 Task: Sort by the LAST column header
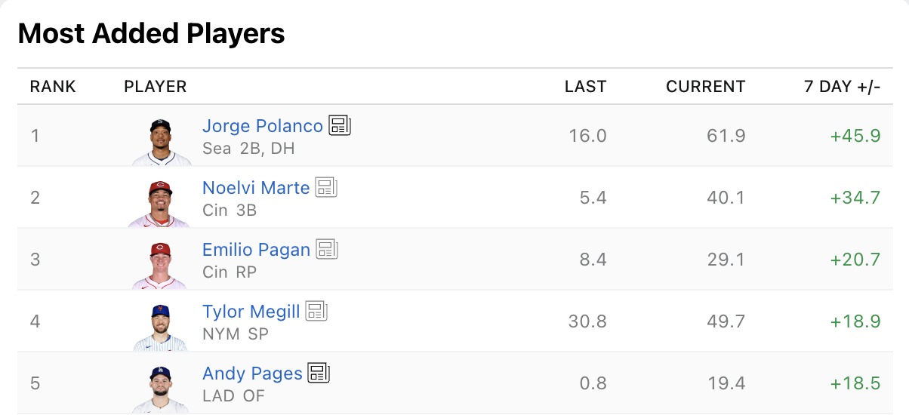point(586,87)
